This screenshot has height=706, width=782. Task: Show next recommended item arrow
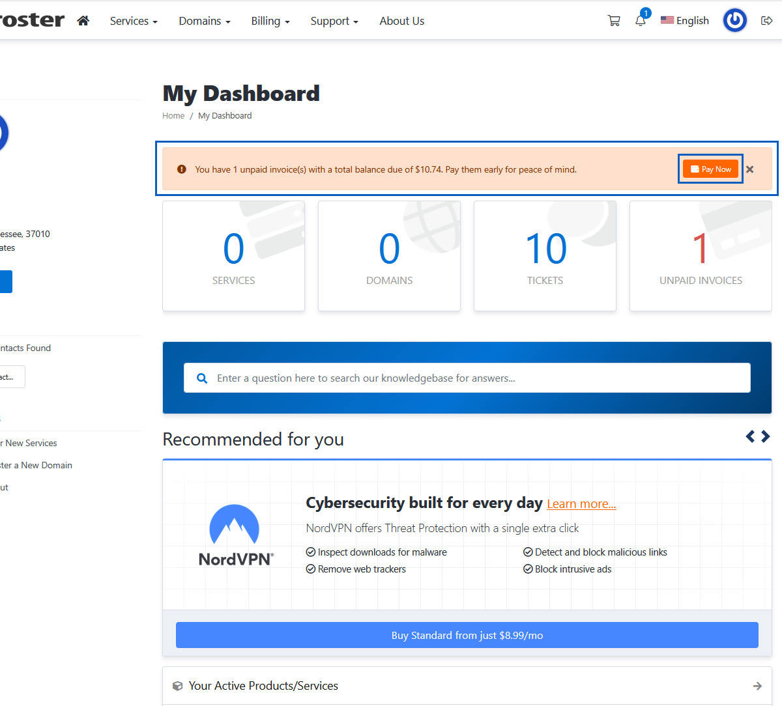tap(766, 436)
